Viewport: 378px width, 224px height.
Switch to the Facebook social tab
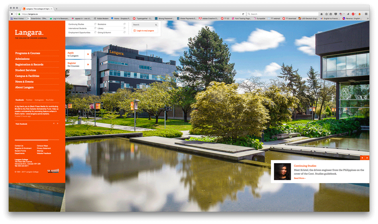pyautogui.click(x=20, y=100)
